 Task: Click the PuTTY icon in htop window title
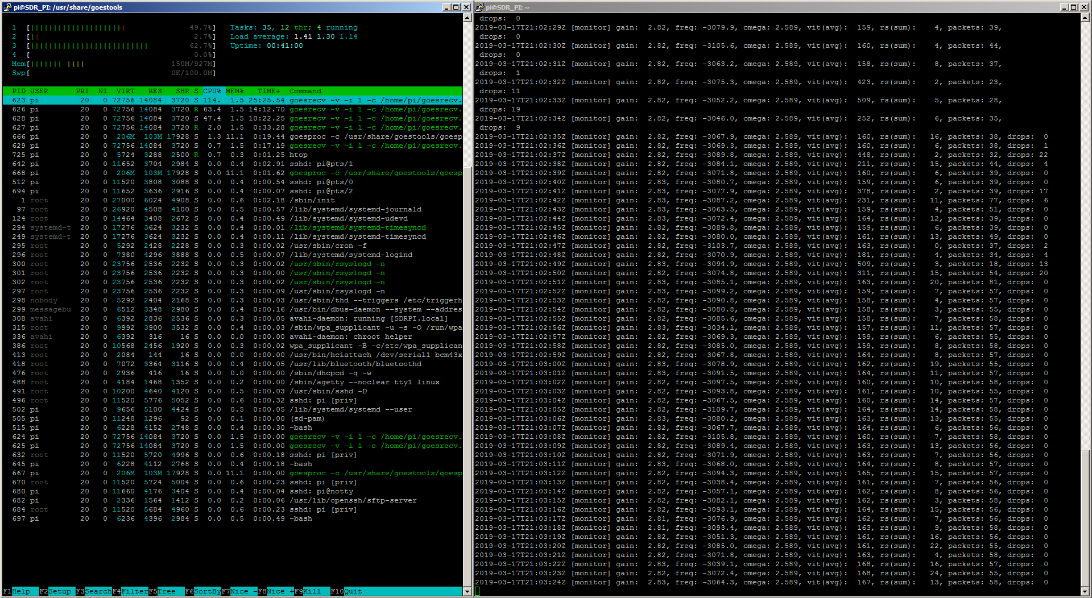coord(7,7)
